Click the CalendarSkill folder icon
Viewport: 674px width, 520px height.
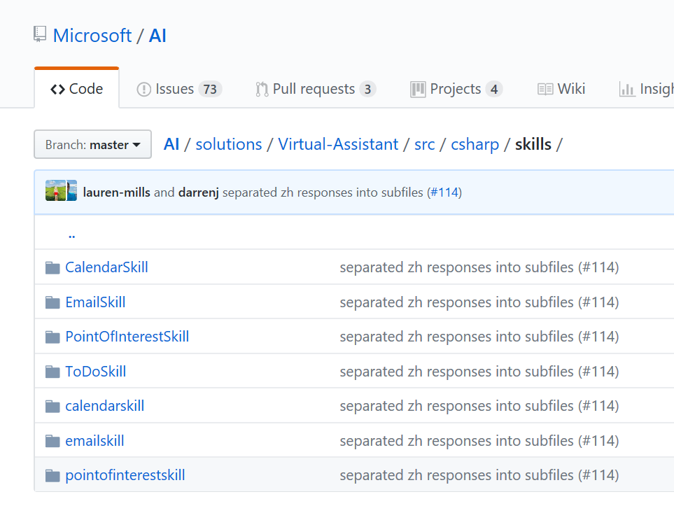(x=52, y=268)
